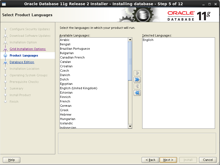Click the Summary step
220x165 pixels.
tap(16, 88)
